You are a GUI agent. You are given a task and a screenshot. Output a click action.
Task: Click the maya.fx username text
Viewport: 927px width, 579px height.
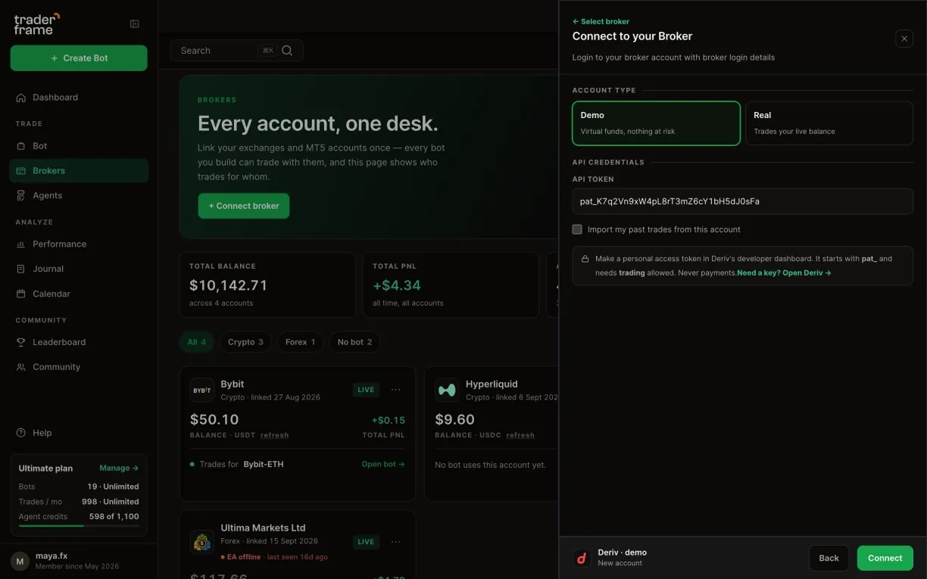click(x=51, y=556)
